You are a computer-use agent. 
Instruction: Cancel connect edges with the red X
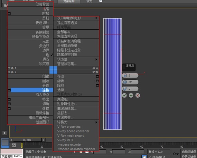point(138,96)
